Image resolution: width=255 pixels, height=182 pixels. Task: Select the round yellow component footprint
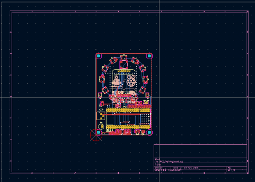tap(101, 126)
